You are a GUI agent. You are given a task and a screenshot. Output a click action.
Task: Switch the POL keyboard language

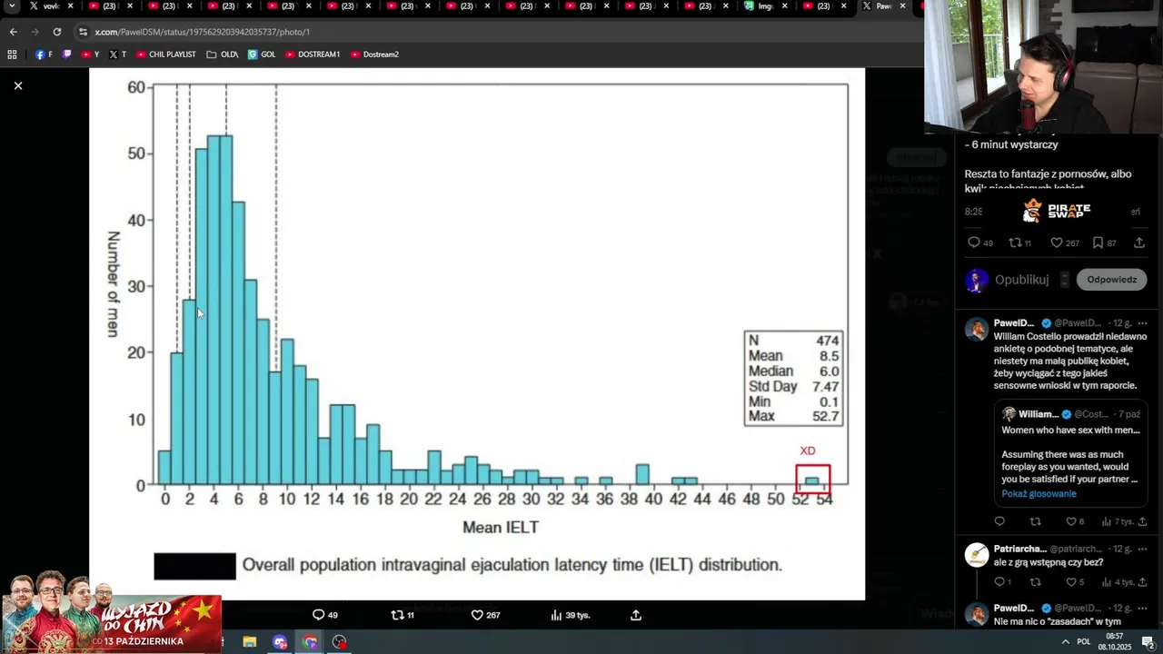(x=1084, y=642)
